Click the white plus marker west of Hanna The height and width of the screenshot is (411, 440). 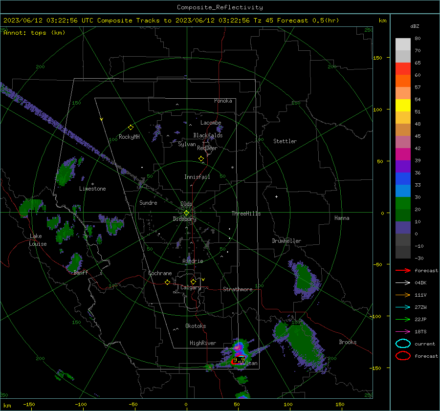click(x=276, y=196)
